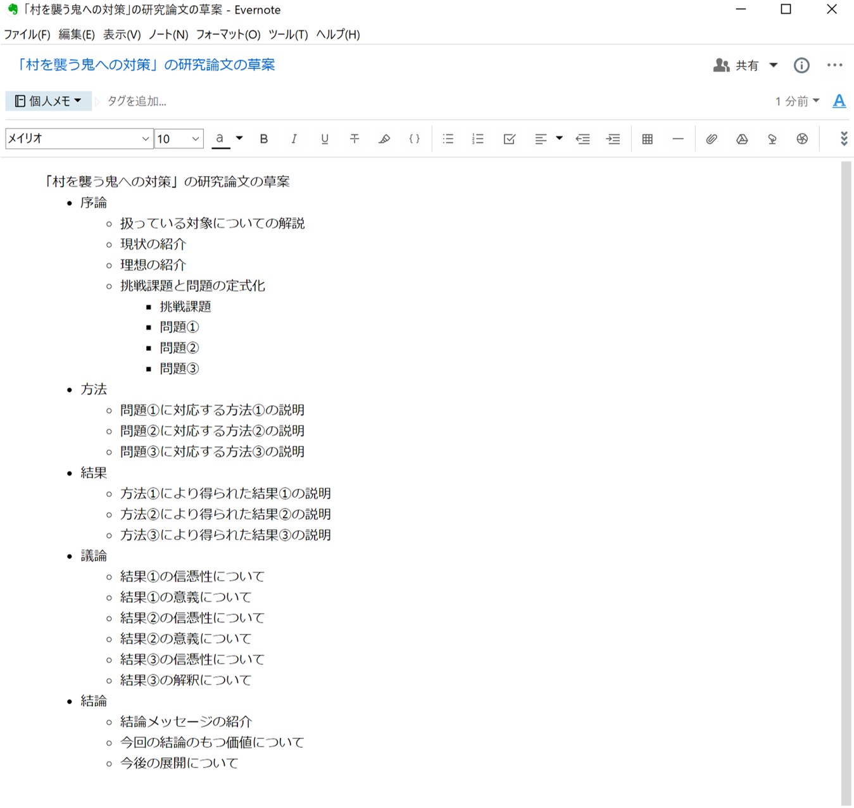Show note info via the info icon

[x=801, y=65]
